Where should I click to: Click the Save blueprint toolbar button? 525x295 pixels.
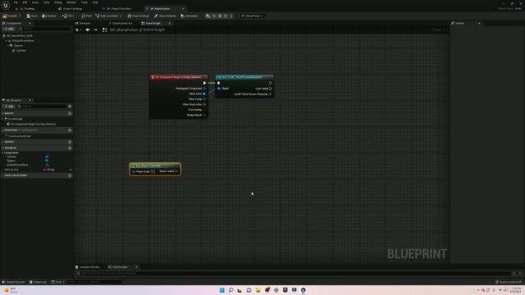click(32, 16)
